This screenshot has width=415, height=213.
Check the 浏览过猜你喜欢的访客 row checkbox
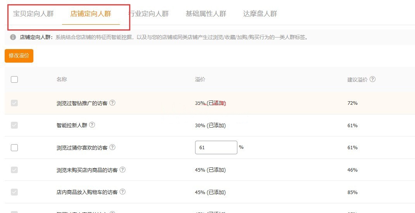(14, 148)
